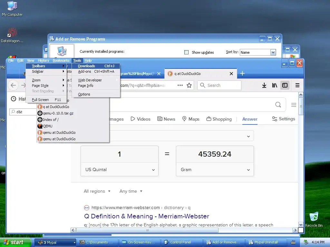Click the downloads arrow toolbar icon

(x=264, y=85)
